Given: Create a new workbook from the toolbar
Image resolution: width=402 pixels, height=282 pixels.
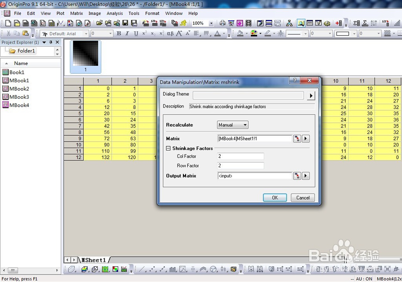Looking at the screenshot, I should click(26, 23).
